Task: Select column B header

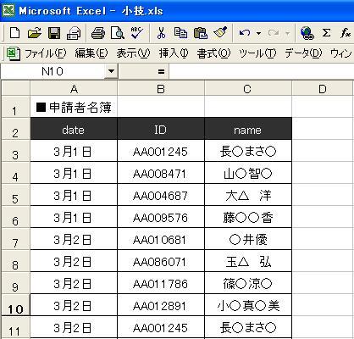Action: [161, 89]
